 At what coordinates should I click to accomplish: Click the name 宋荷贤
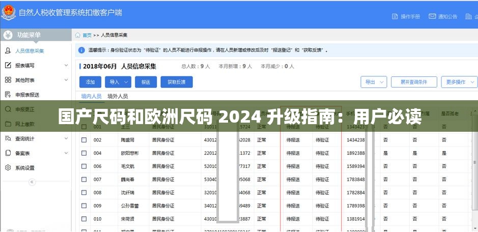127,219
